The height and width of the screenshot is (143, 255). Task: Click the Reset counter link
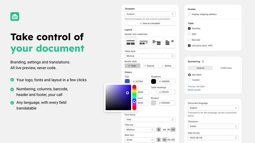coord(194,90)
